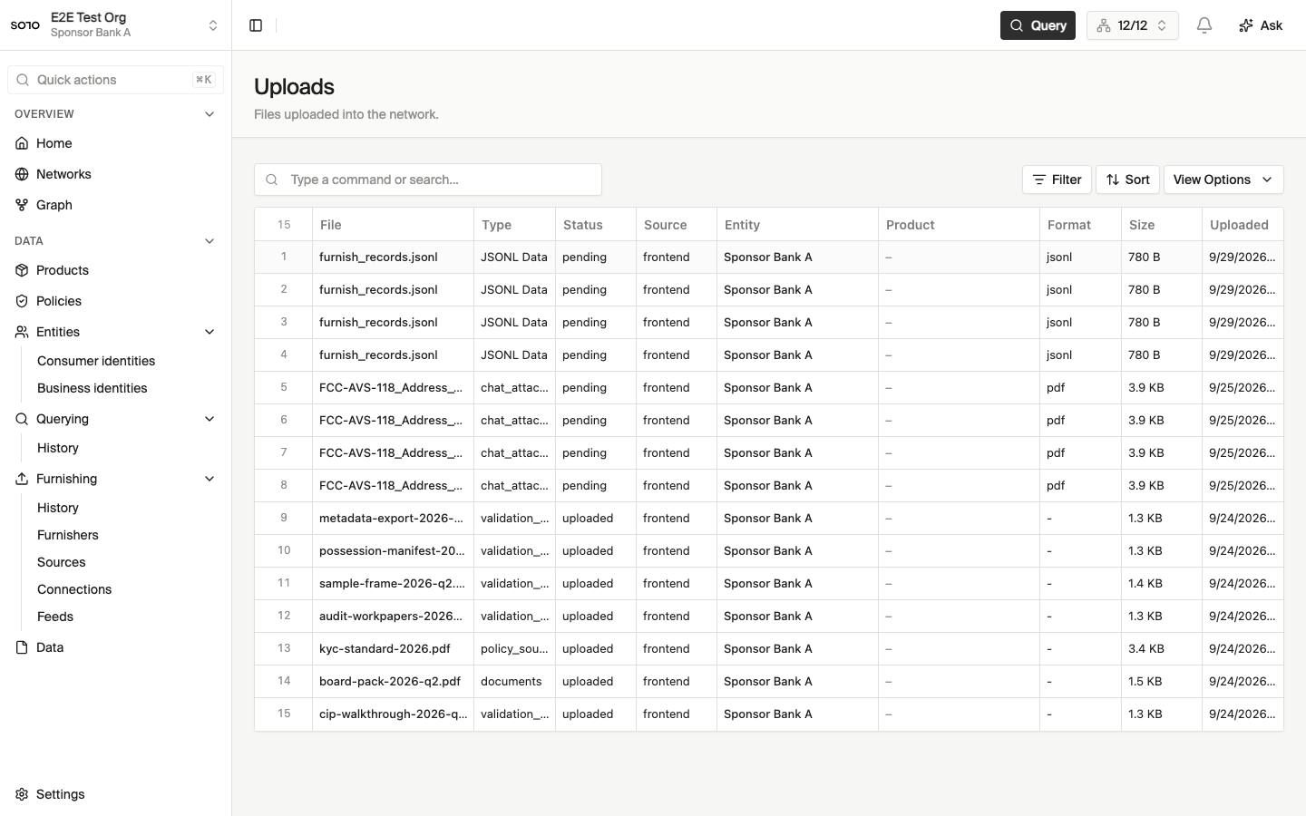Focus the Quick actions search
Viewport: 1306px width, 816px height.
tap(116, 80)
